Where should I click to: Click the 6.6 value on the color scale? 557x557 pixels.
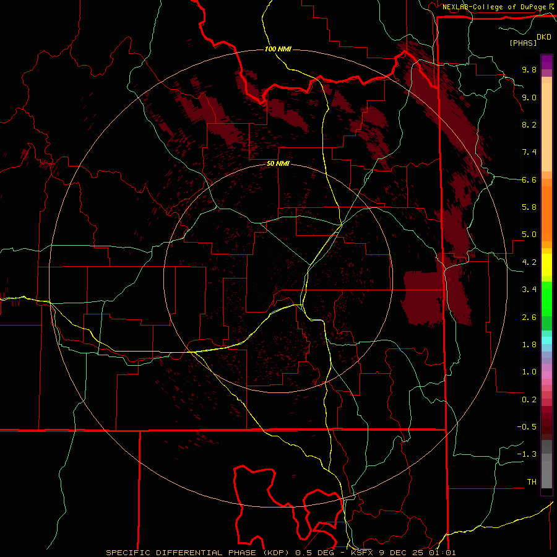click(529, 179)
